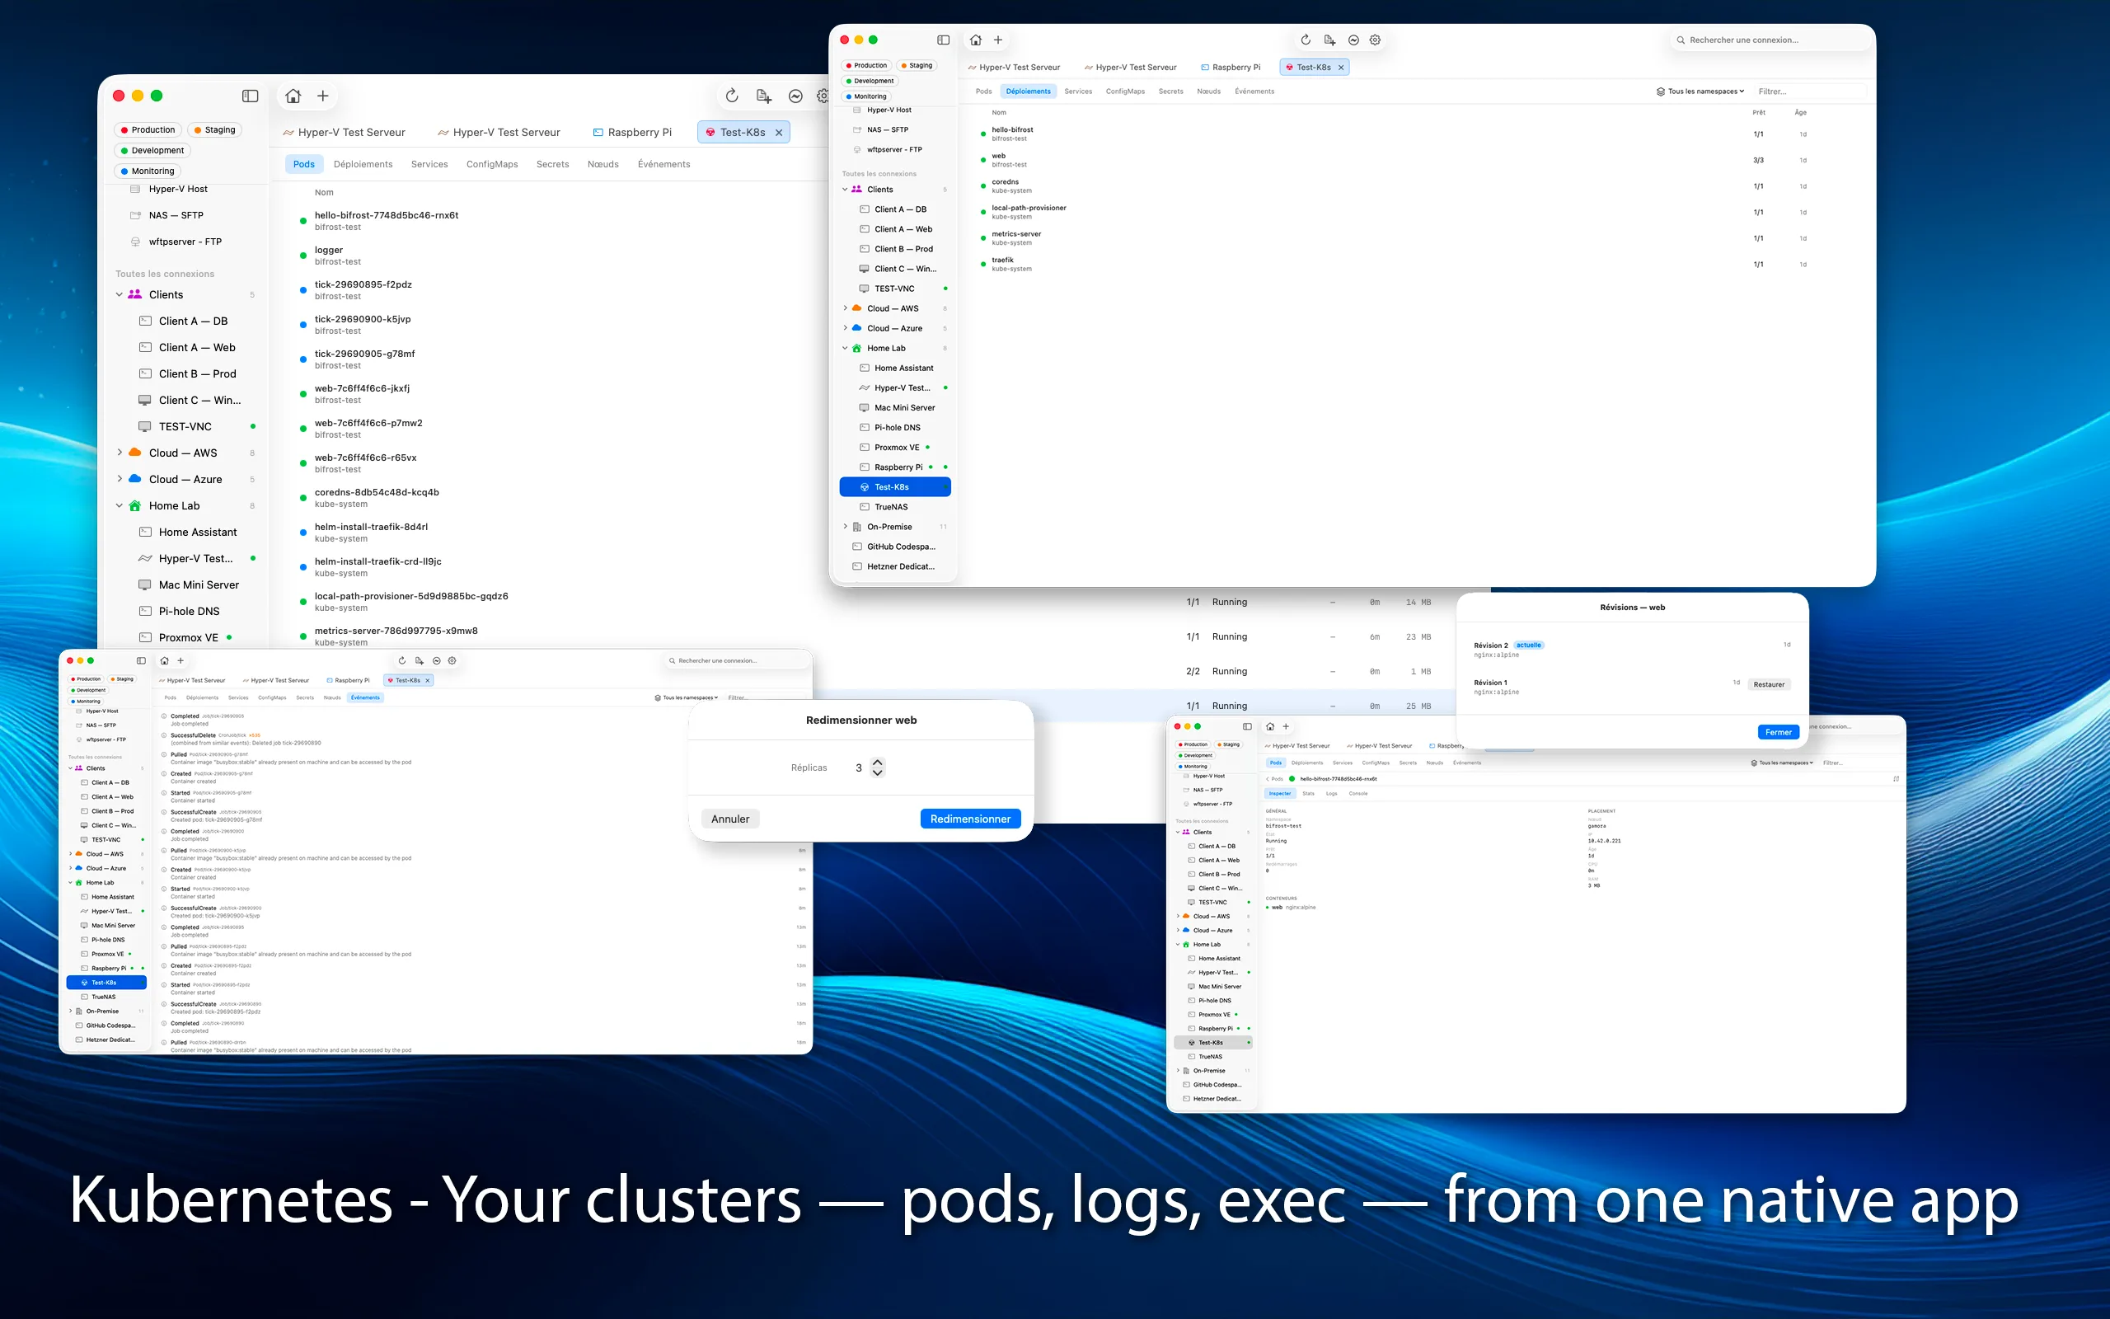Screen dimensions: 2110x1319
Task: Click home icon in the pod inspector window
Action: [1270, 725]
